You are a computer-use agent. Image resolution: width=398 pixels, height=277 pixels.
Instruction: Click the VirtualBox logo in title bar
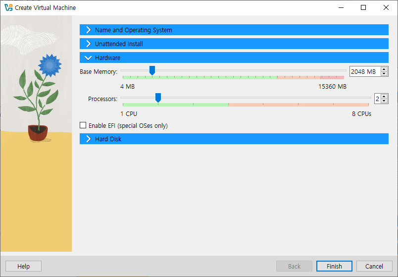(8, 7)
